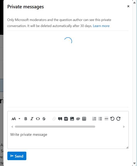Open the Learn more link

tap(101, 26)
